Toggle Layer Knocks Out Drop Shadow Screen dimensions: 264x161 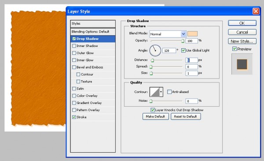(153, 110)
